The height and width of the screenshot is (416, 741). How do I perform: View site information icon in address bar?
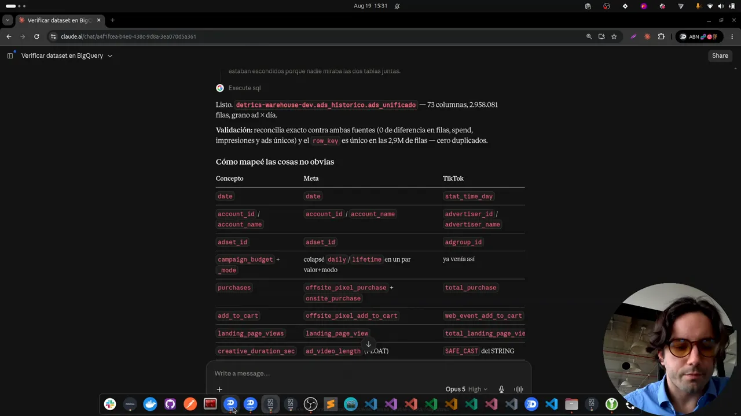(53, 36)
